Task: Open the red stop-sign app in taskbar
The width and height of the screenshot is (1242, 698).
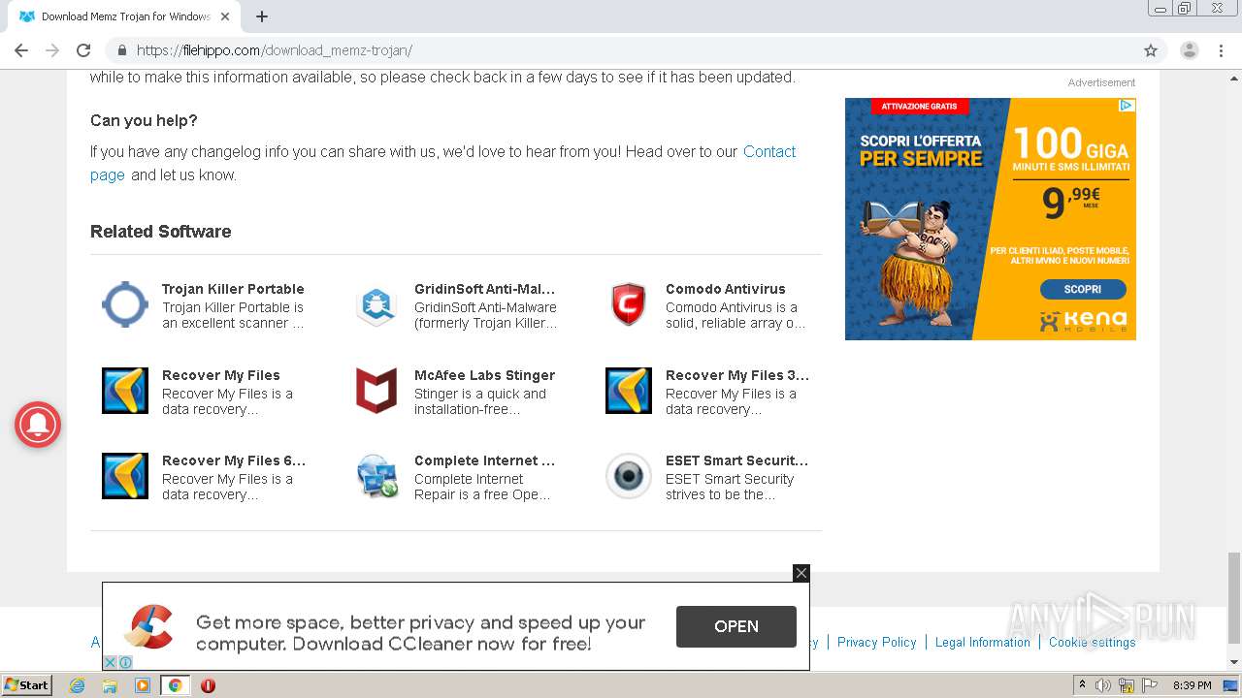Action: pyautogui.click(x=208, y=685)
